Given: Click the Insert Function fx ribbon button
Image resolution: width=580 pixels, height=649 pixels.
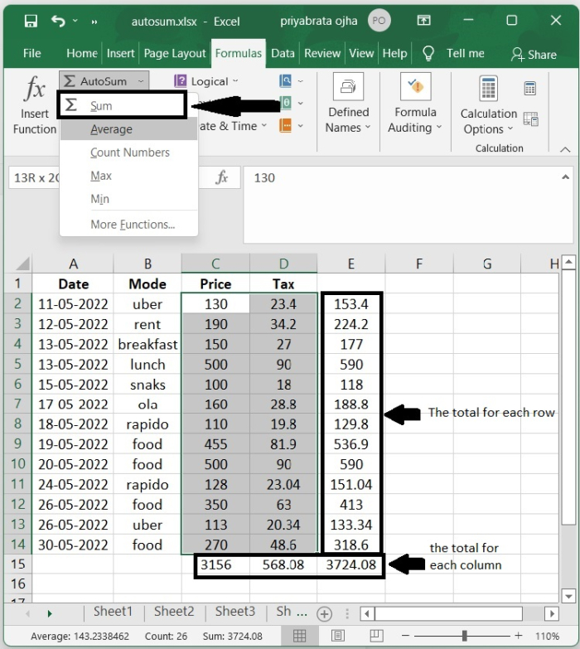Looking at the screenshot, I should [35, 104].
